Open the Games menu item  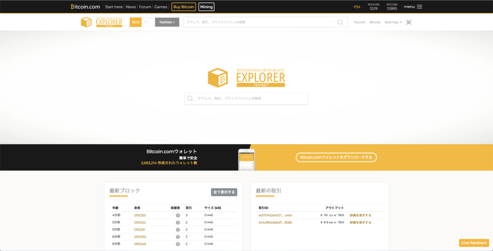point(161,7)
